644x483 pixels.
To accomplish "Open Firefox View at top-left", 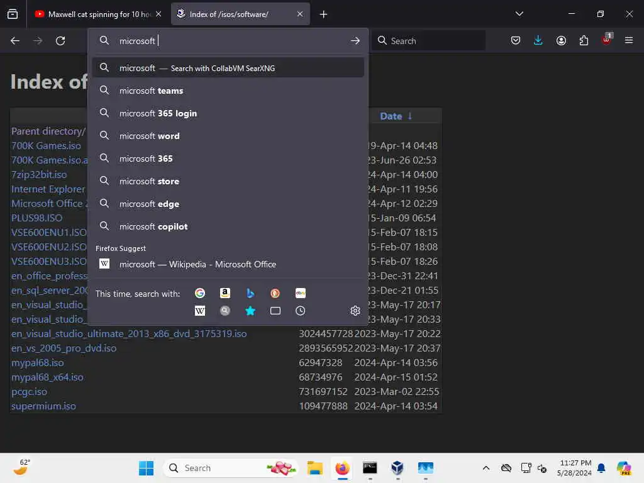I will pos(13,14).
